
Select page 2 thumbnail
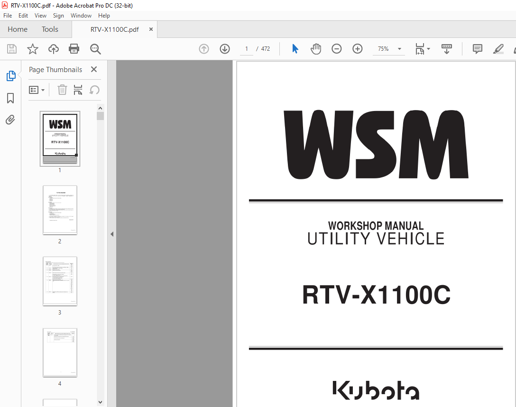click(x=60, y=210)
